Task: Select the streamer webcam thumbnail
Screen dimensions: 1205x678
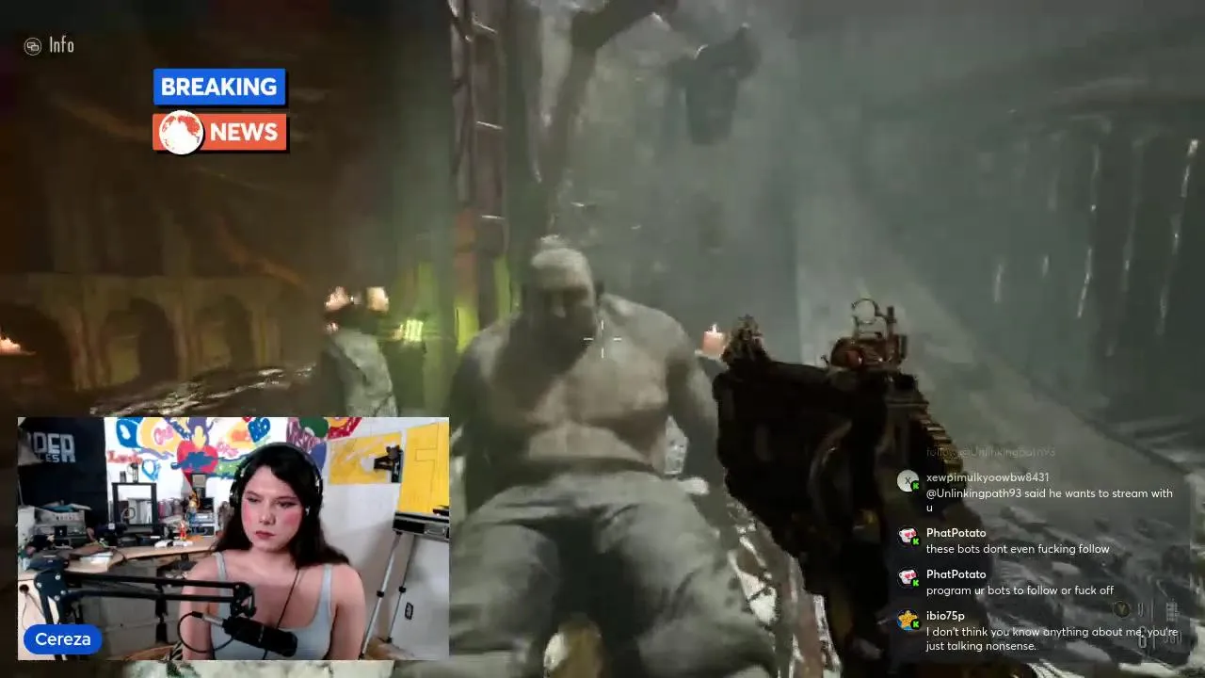Action: (x=233, y=538)
